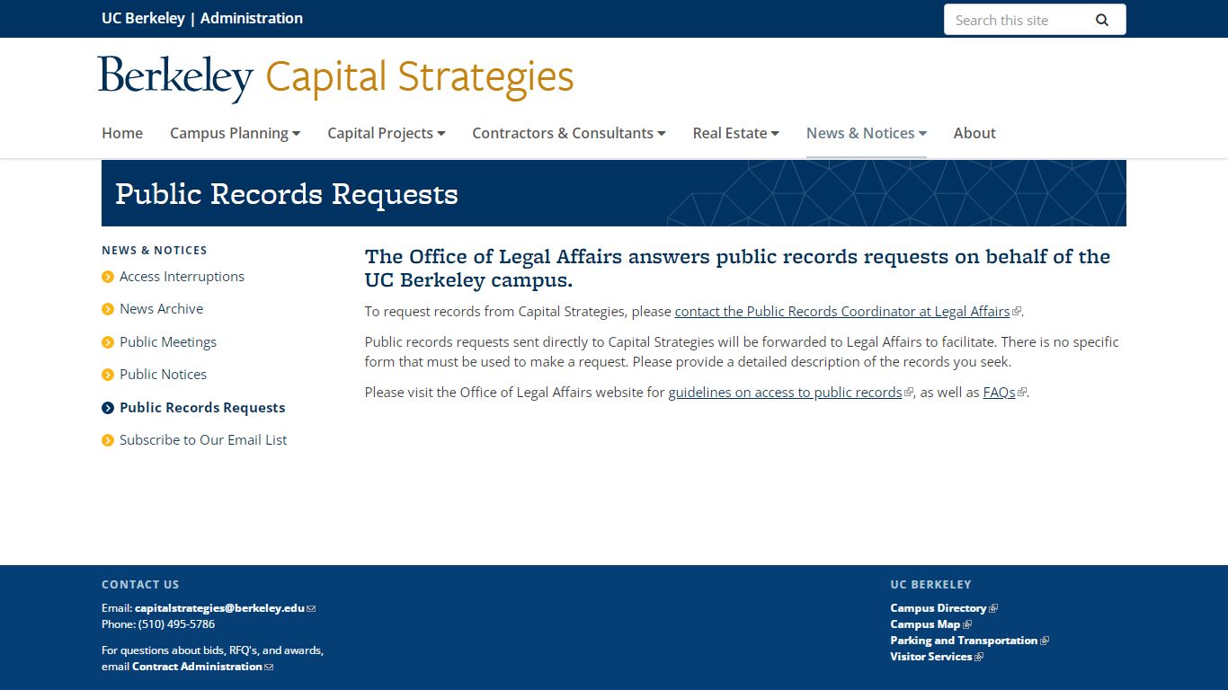
Task: Open Public Meetings in the sidebar
Action: click(168, 342)
